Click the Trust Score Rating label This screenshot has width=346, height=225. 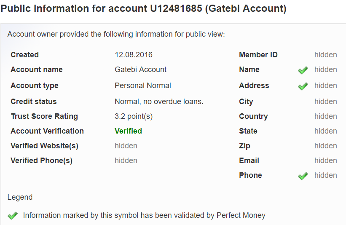point(44,116)
